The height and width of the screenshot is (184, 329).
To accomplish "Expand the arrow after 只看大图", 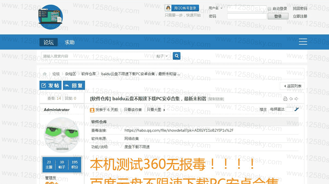I will (164, 110).
